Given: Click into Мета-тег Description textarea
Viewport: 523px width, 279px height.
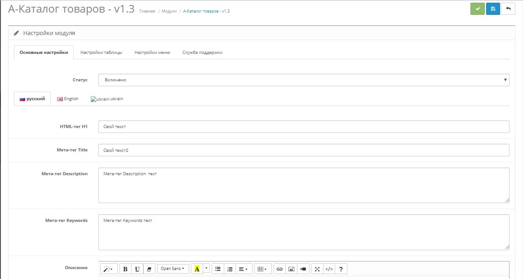Looking at the screenshot, I should click(x=304, y=186).
